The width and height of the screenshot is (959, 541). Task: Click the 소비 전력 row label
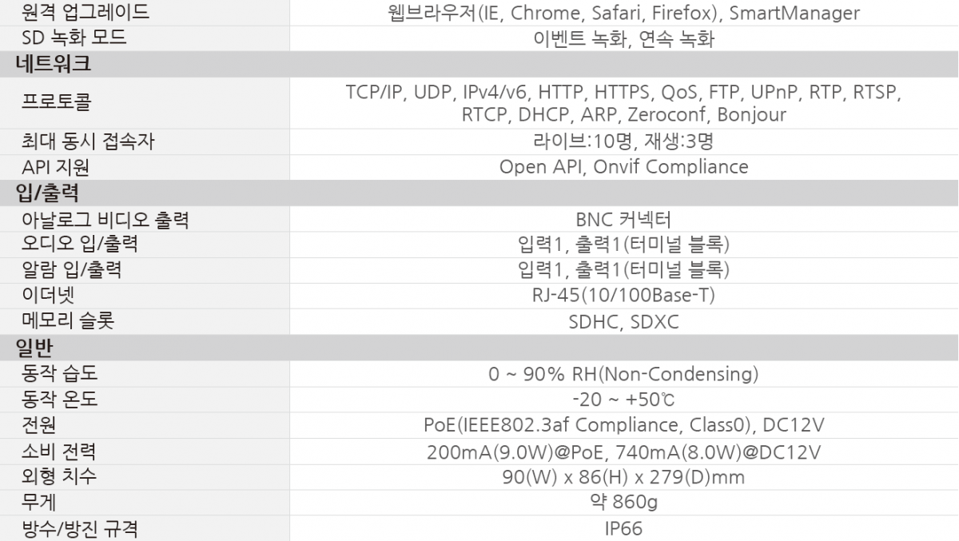(59, 451)
